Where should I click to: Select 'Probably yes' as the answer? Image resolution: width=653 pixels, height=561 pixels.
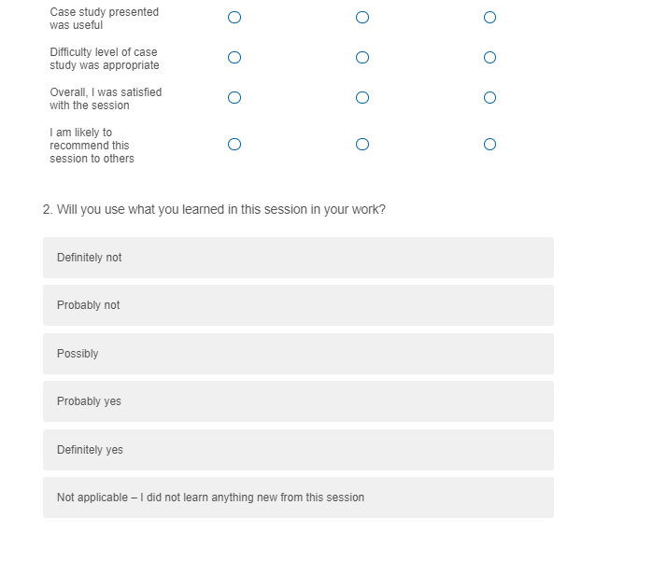tap(298, 401)
